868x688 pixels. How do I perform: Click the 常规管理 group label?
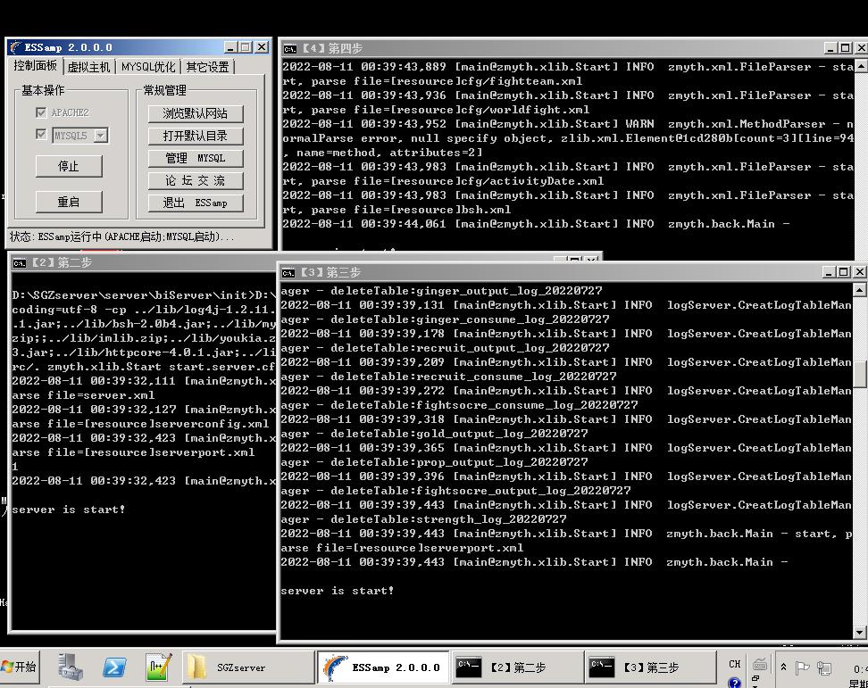(x=165, y=90)
